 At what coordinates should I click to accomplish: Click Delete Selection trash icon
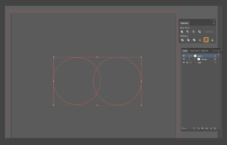coord(215,128)
